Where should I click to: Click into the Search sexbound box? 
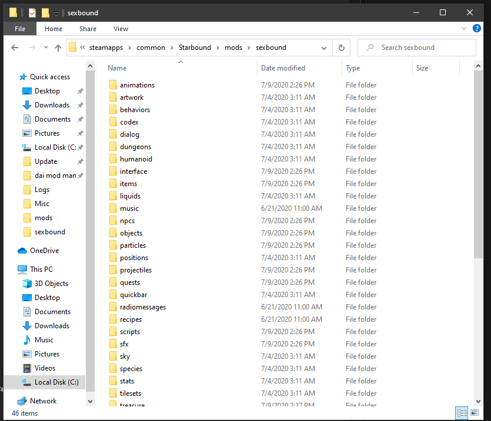coord(417,48)
